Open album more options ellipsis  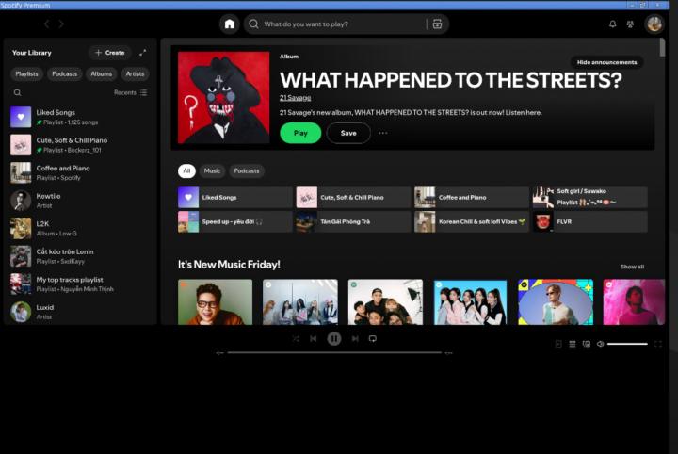point(383,133)
